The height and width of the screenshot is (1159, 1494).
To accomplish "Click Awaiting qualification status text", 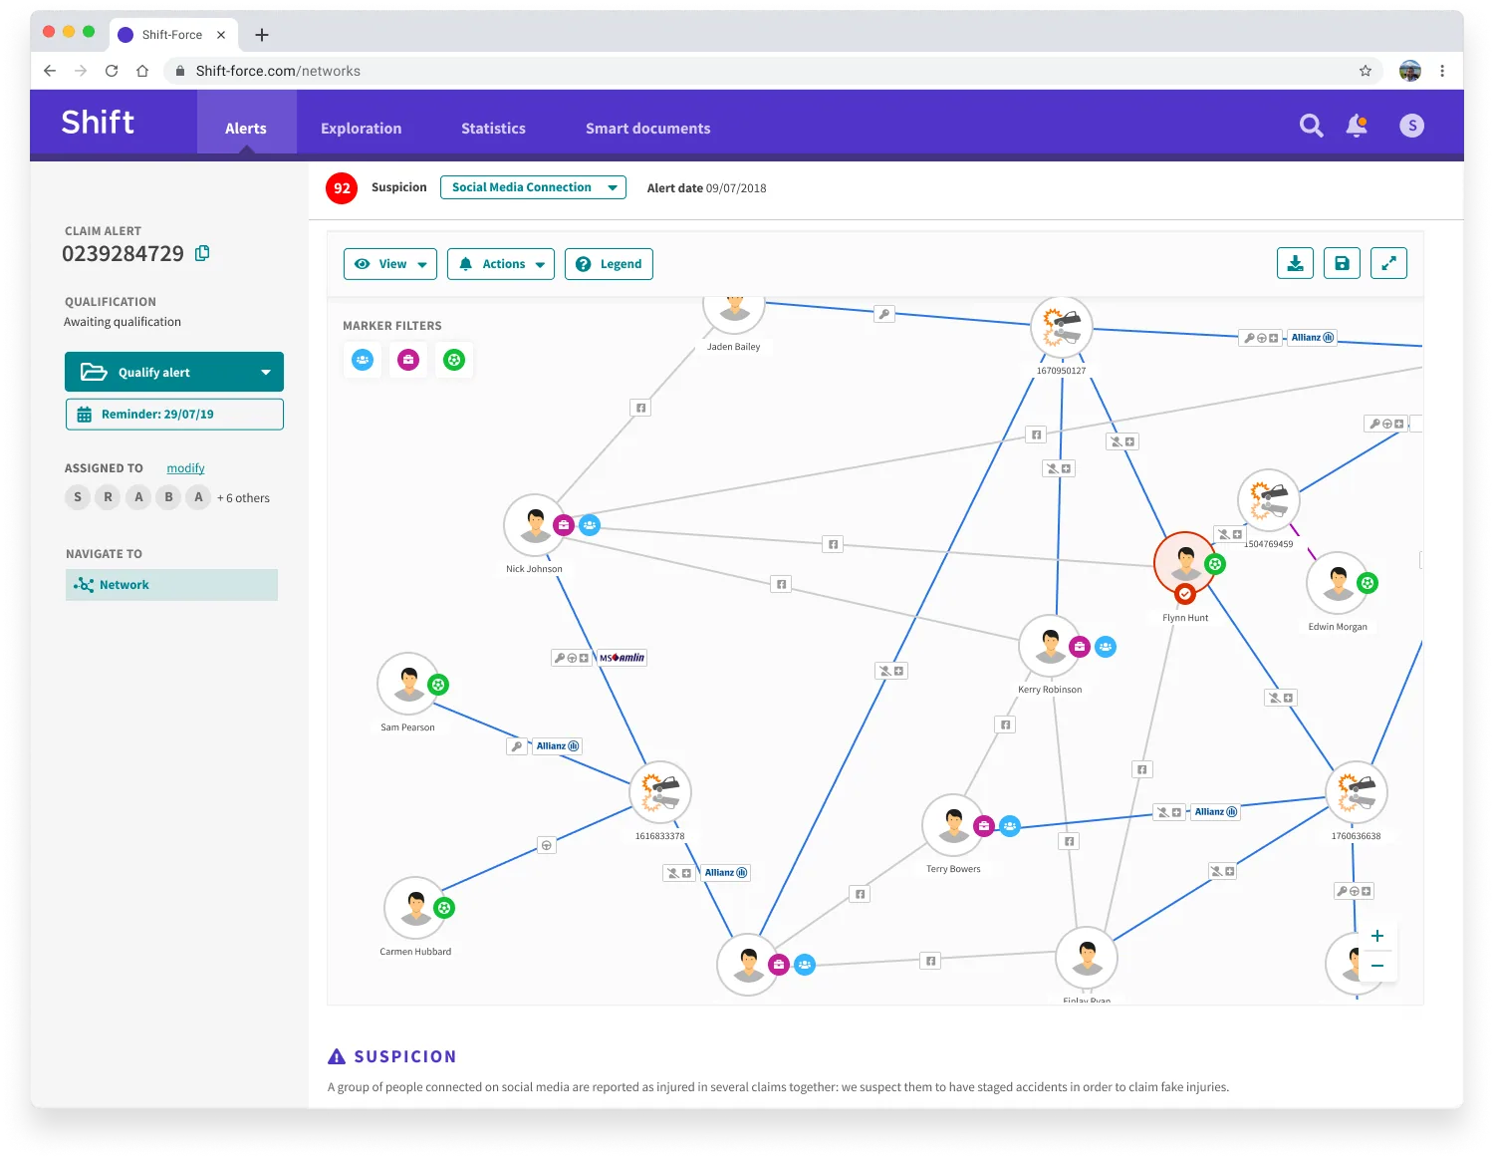I will click(x=123, y=322).
